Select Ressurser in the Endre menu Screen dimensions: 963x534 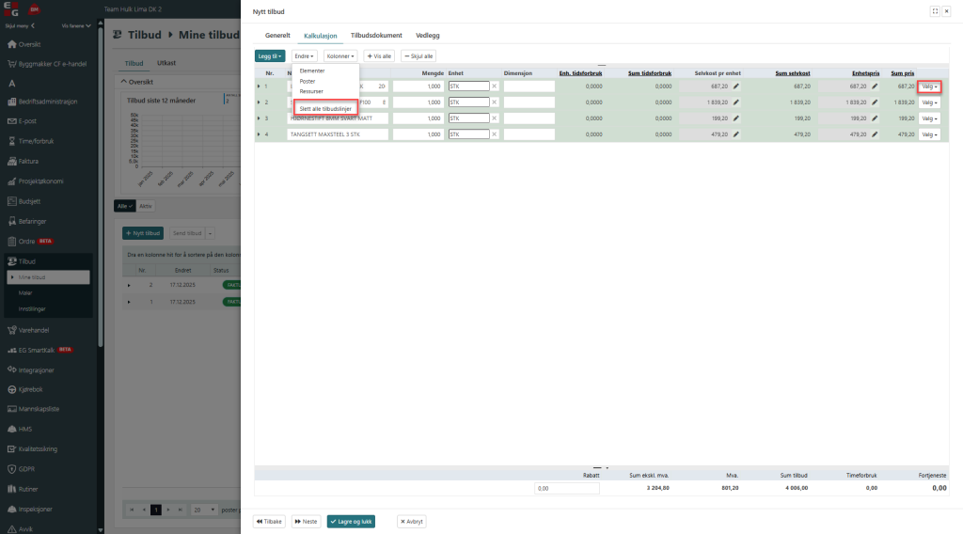[311, 91]
